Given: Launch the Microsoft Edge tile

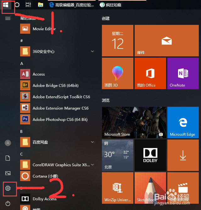Looking at the screenshot, I should click(183, 122).
